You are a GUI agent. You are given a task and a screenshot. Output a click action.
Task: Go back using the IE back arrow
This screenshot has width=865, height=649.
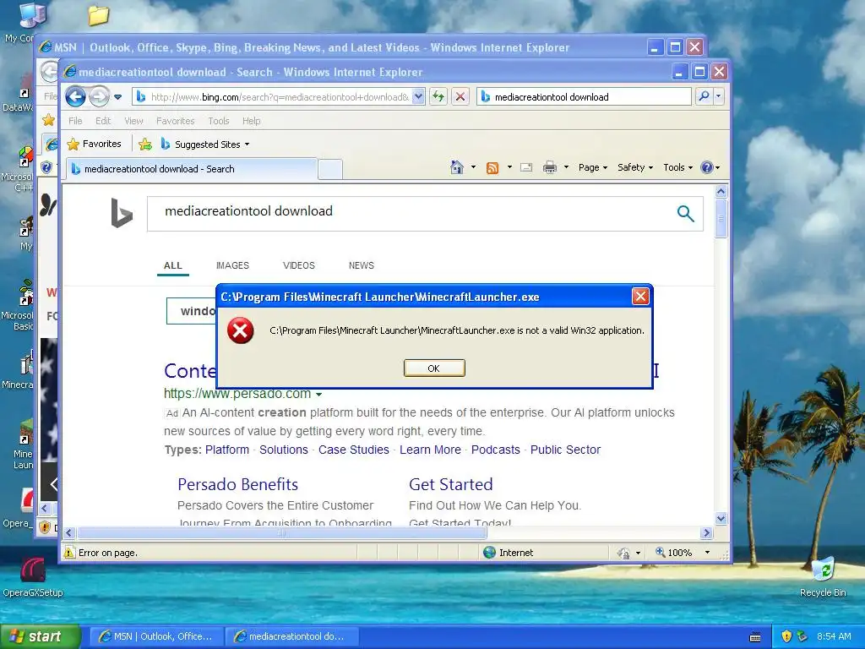pyautogui.click(x=75, y=97)
